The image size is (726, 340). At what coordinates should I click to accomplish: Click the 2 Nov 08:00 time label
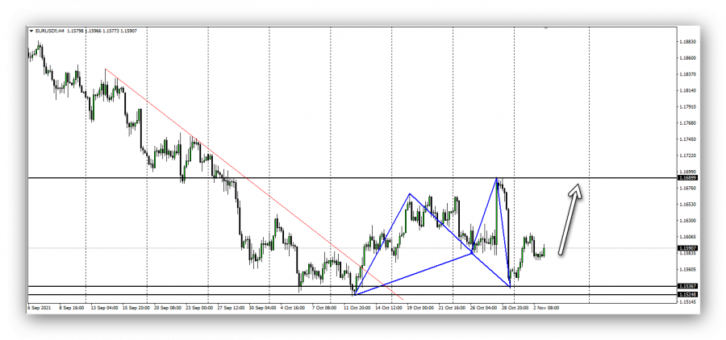(x=545, y=307)
